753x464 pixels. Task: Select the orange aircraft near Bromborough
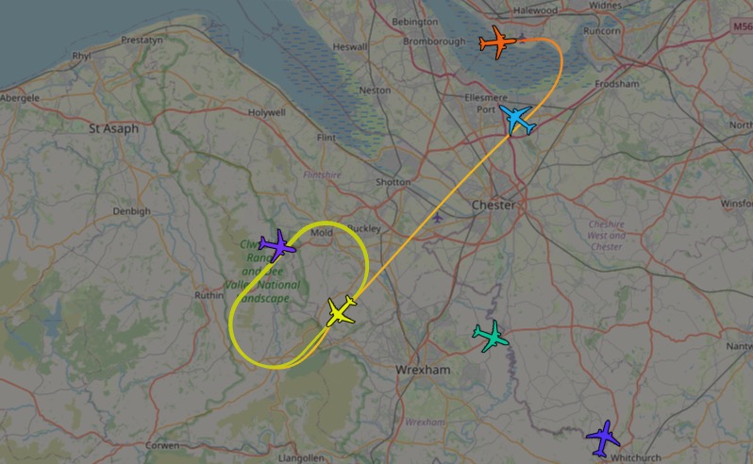[x=497, y=42]
